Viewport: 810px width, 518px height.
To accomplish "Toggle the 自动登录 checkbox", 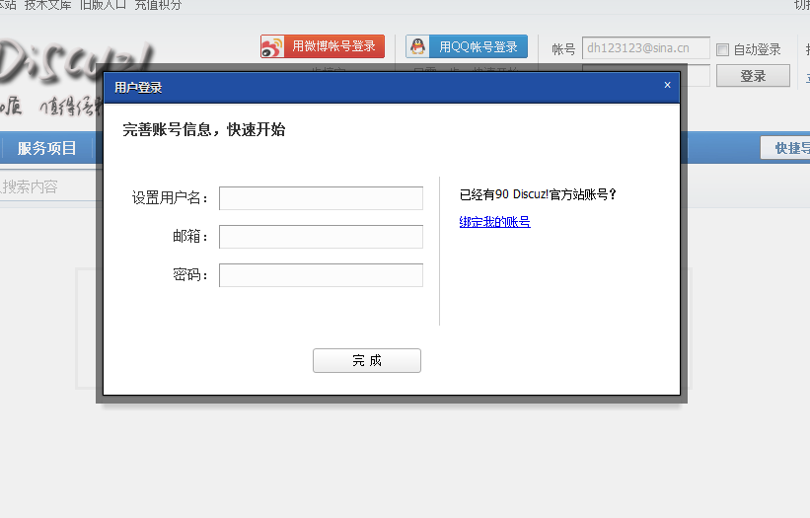I will [723, 49].
